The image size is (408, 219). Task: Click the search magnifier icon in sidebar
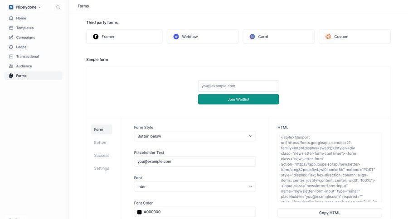(58, 7)
